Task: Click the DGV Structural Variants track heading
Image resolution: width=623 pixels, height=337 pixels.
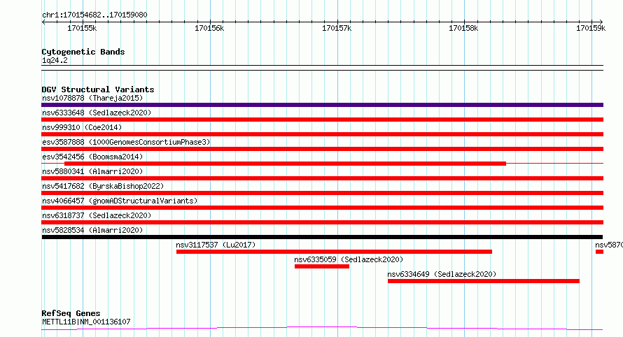Action: pos(98,89)
